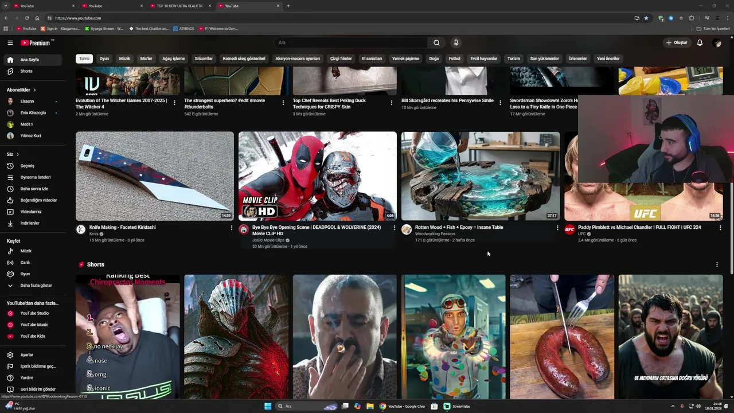Open Videolarınız in the sidebar
The width and height of the screenshot is (734, 413).
33,212
